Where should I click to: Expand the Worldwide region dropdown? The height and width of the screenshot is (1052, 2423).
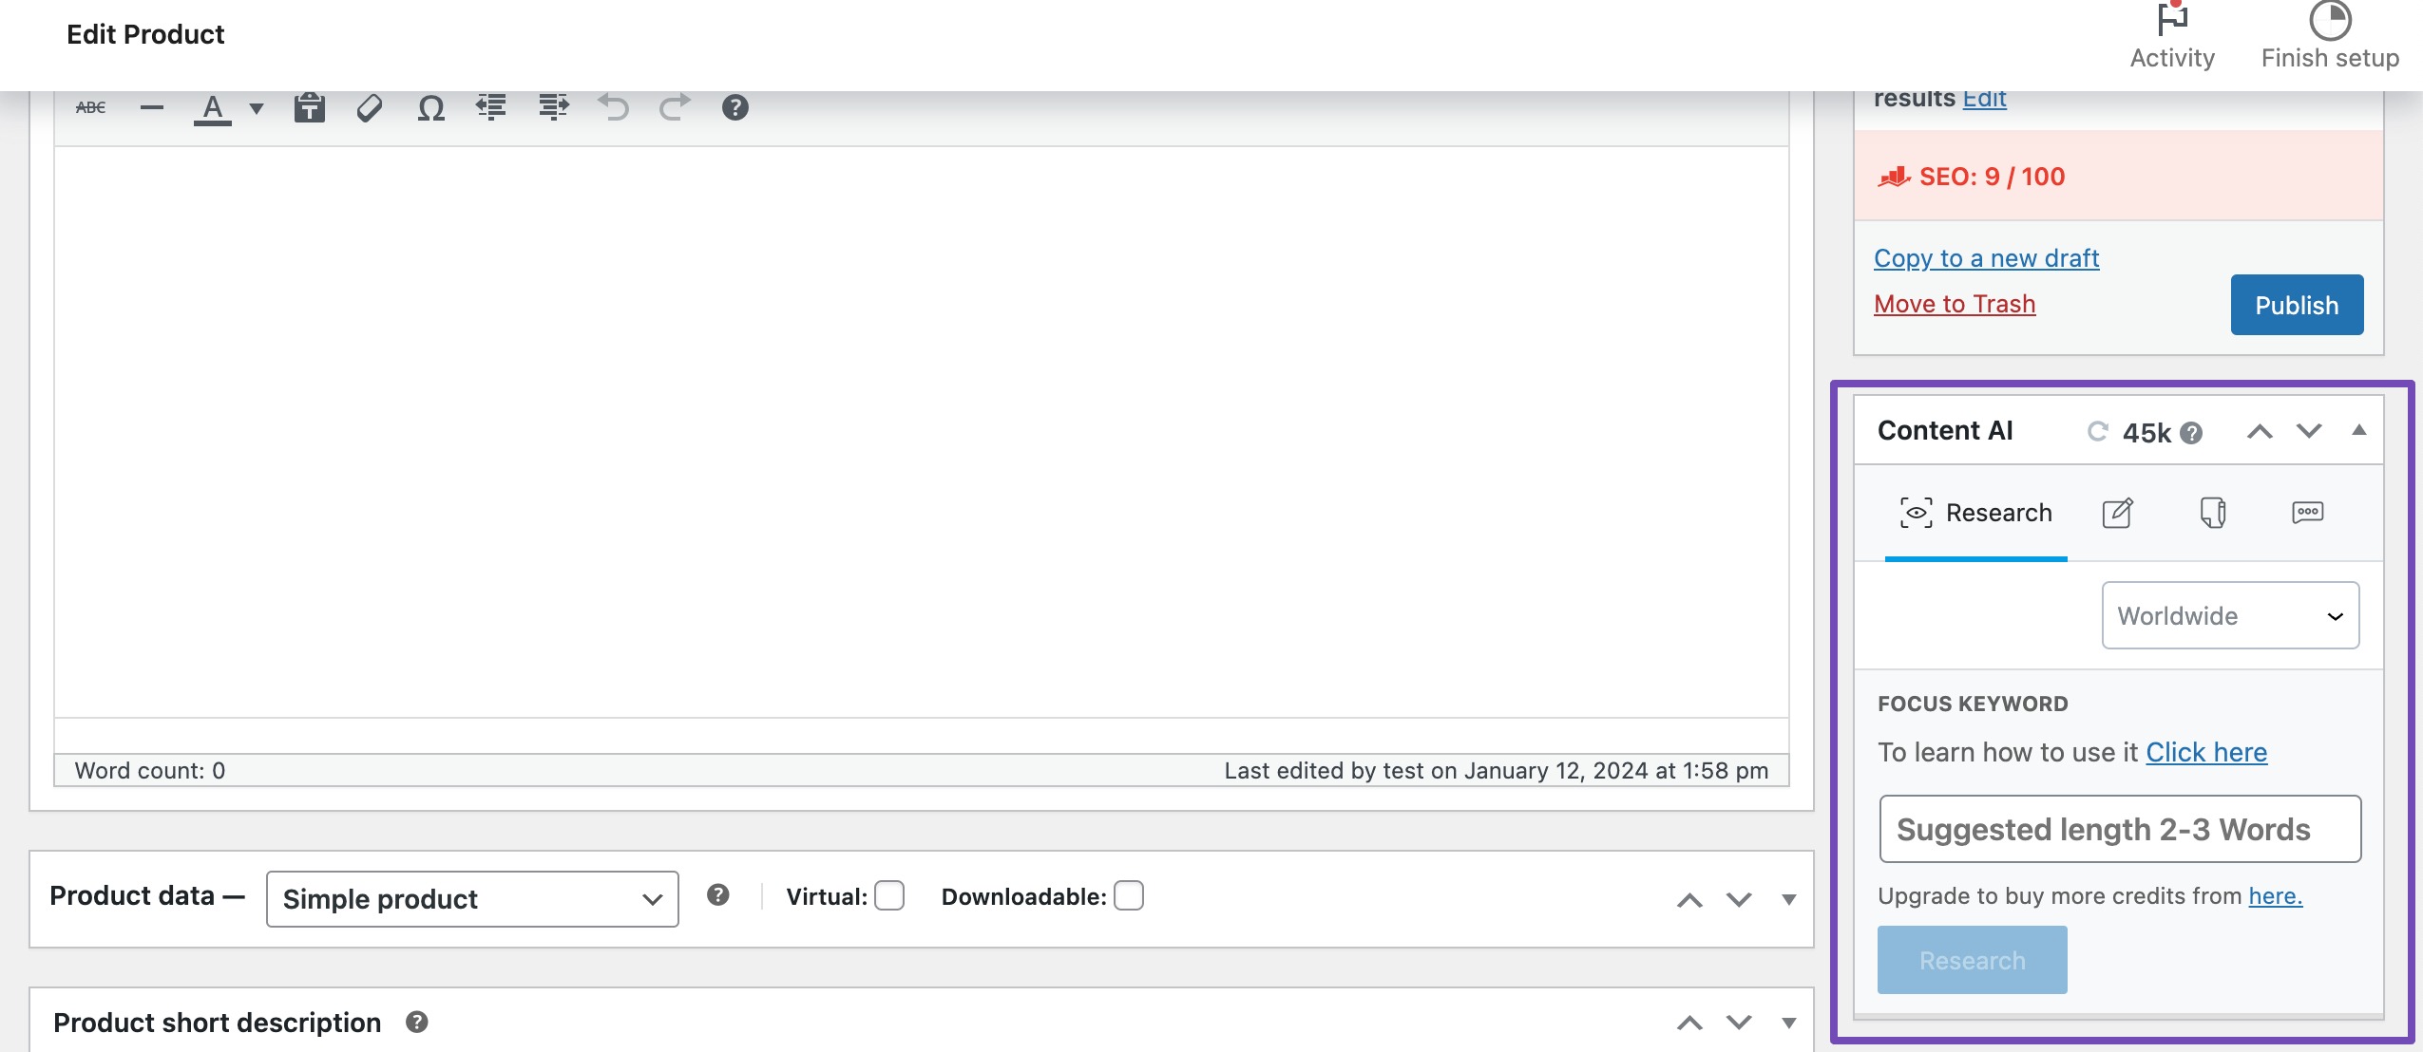2228,615
